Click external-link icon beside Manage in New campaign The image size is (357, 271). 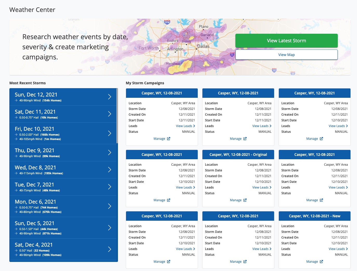click(x=321, y=262)
